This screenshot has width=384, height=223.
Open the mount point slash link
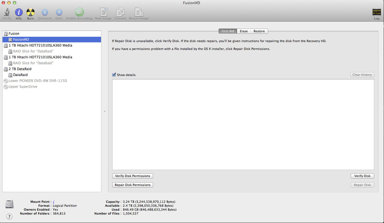53,202
